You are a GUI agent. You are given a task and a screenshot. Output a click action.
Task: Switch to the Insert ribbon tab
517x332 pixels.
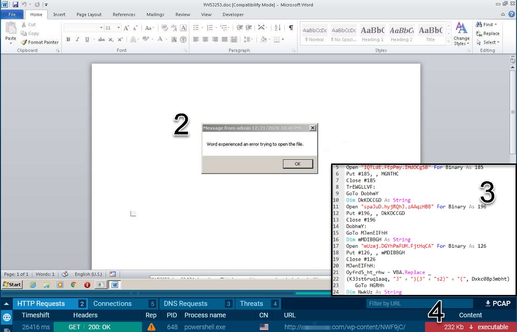click(60, 15)
